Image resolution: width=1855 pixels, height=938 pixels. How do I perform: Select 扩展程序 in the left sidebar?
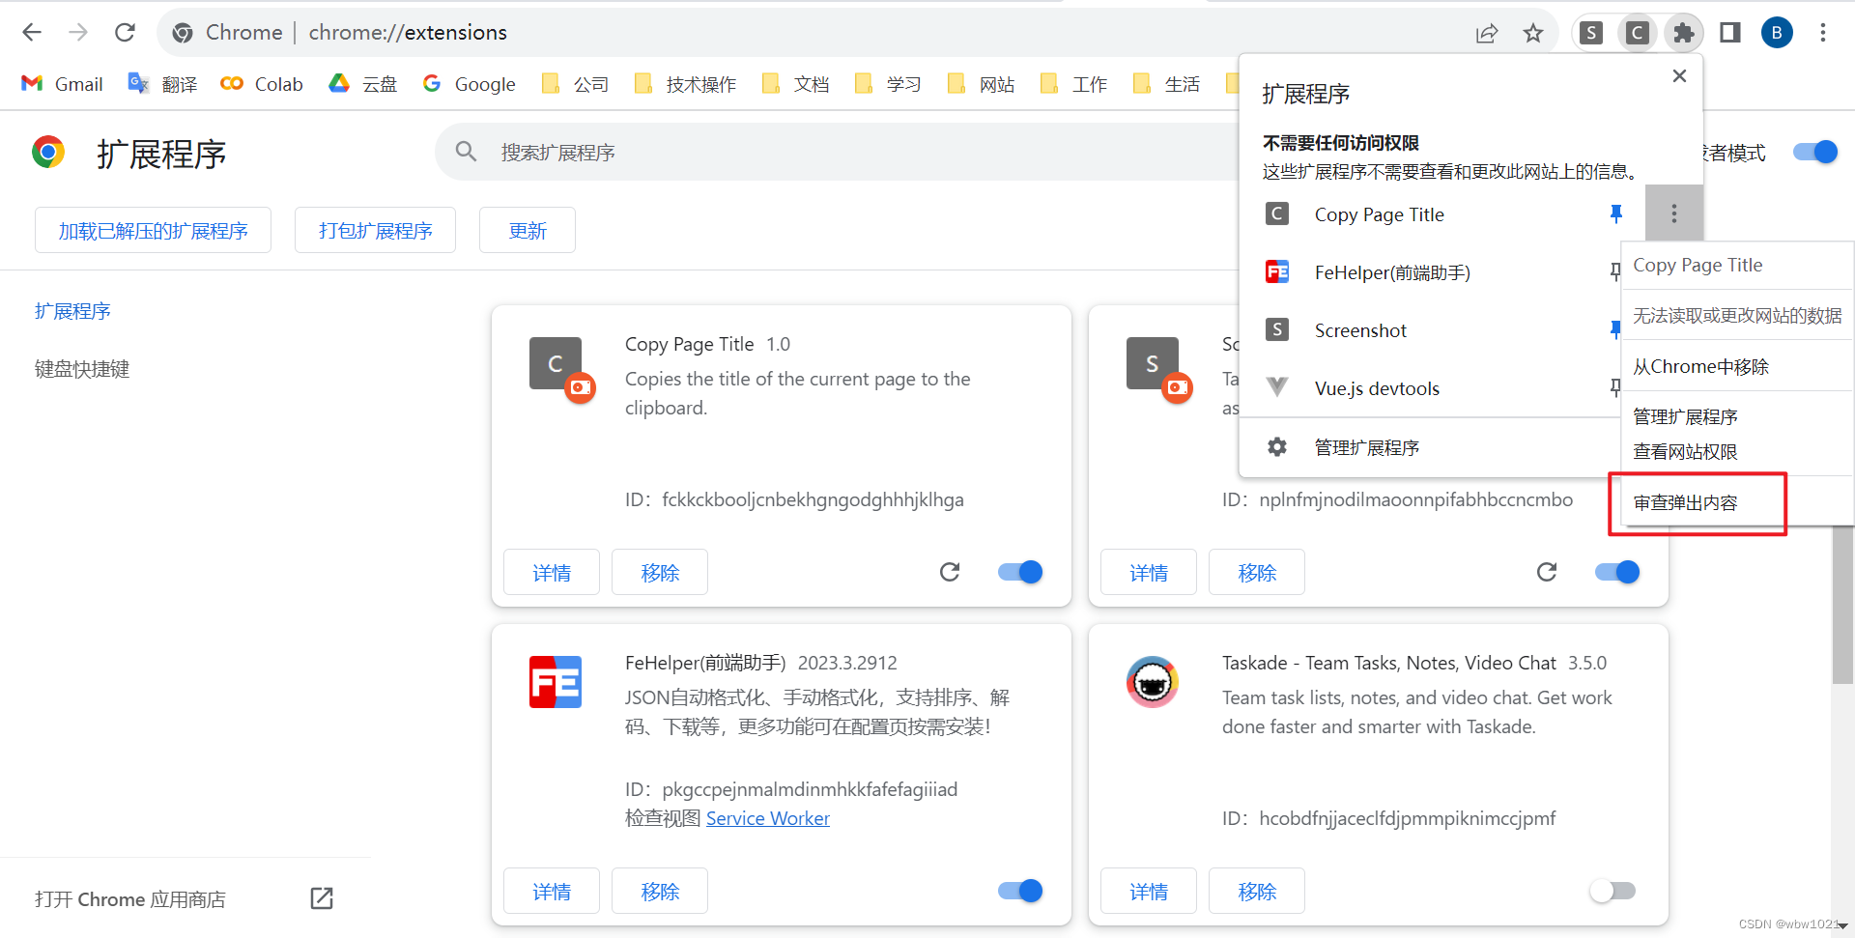tap(72, 311)
